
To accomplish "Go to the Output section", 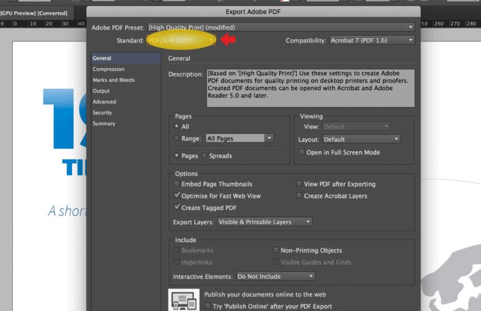I will [x=101, y=91].
